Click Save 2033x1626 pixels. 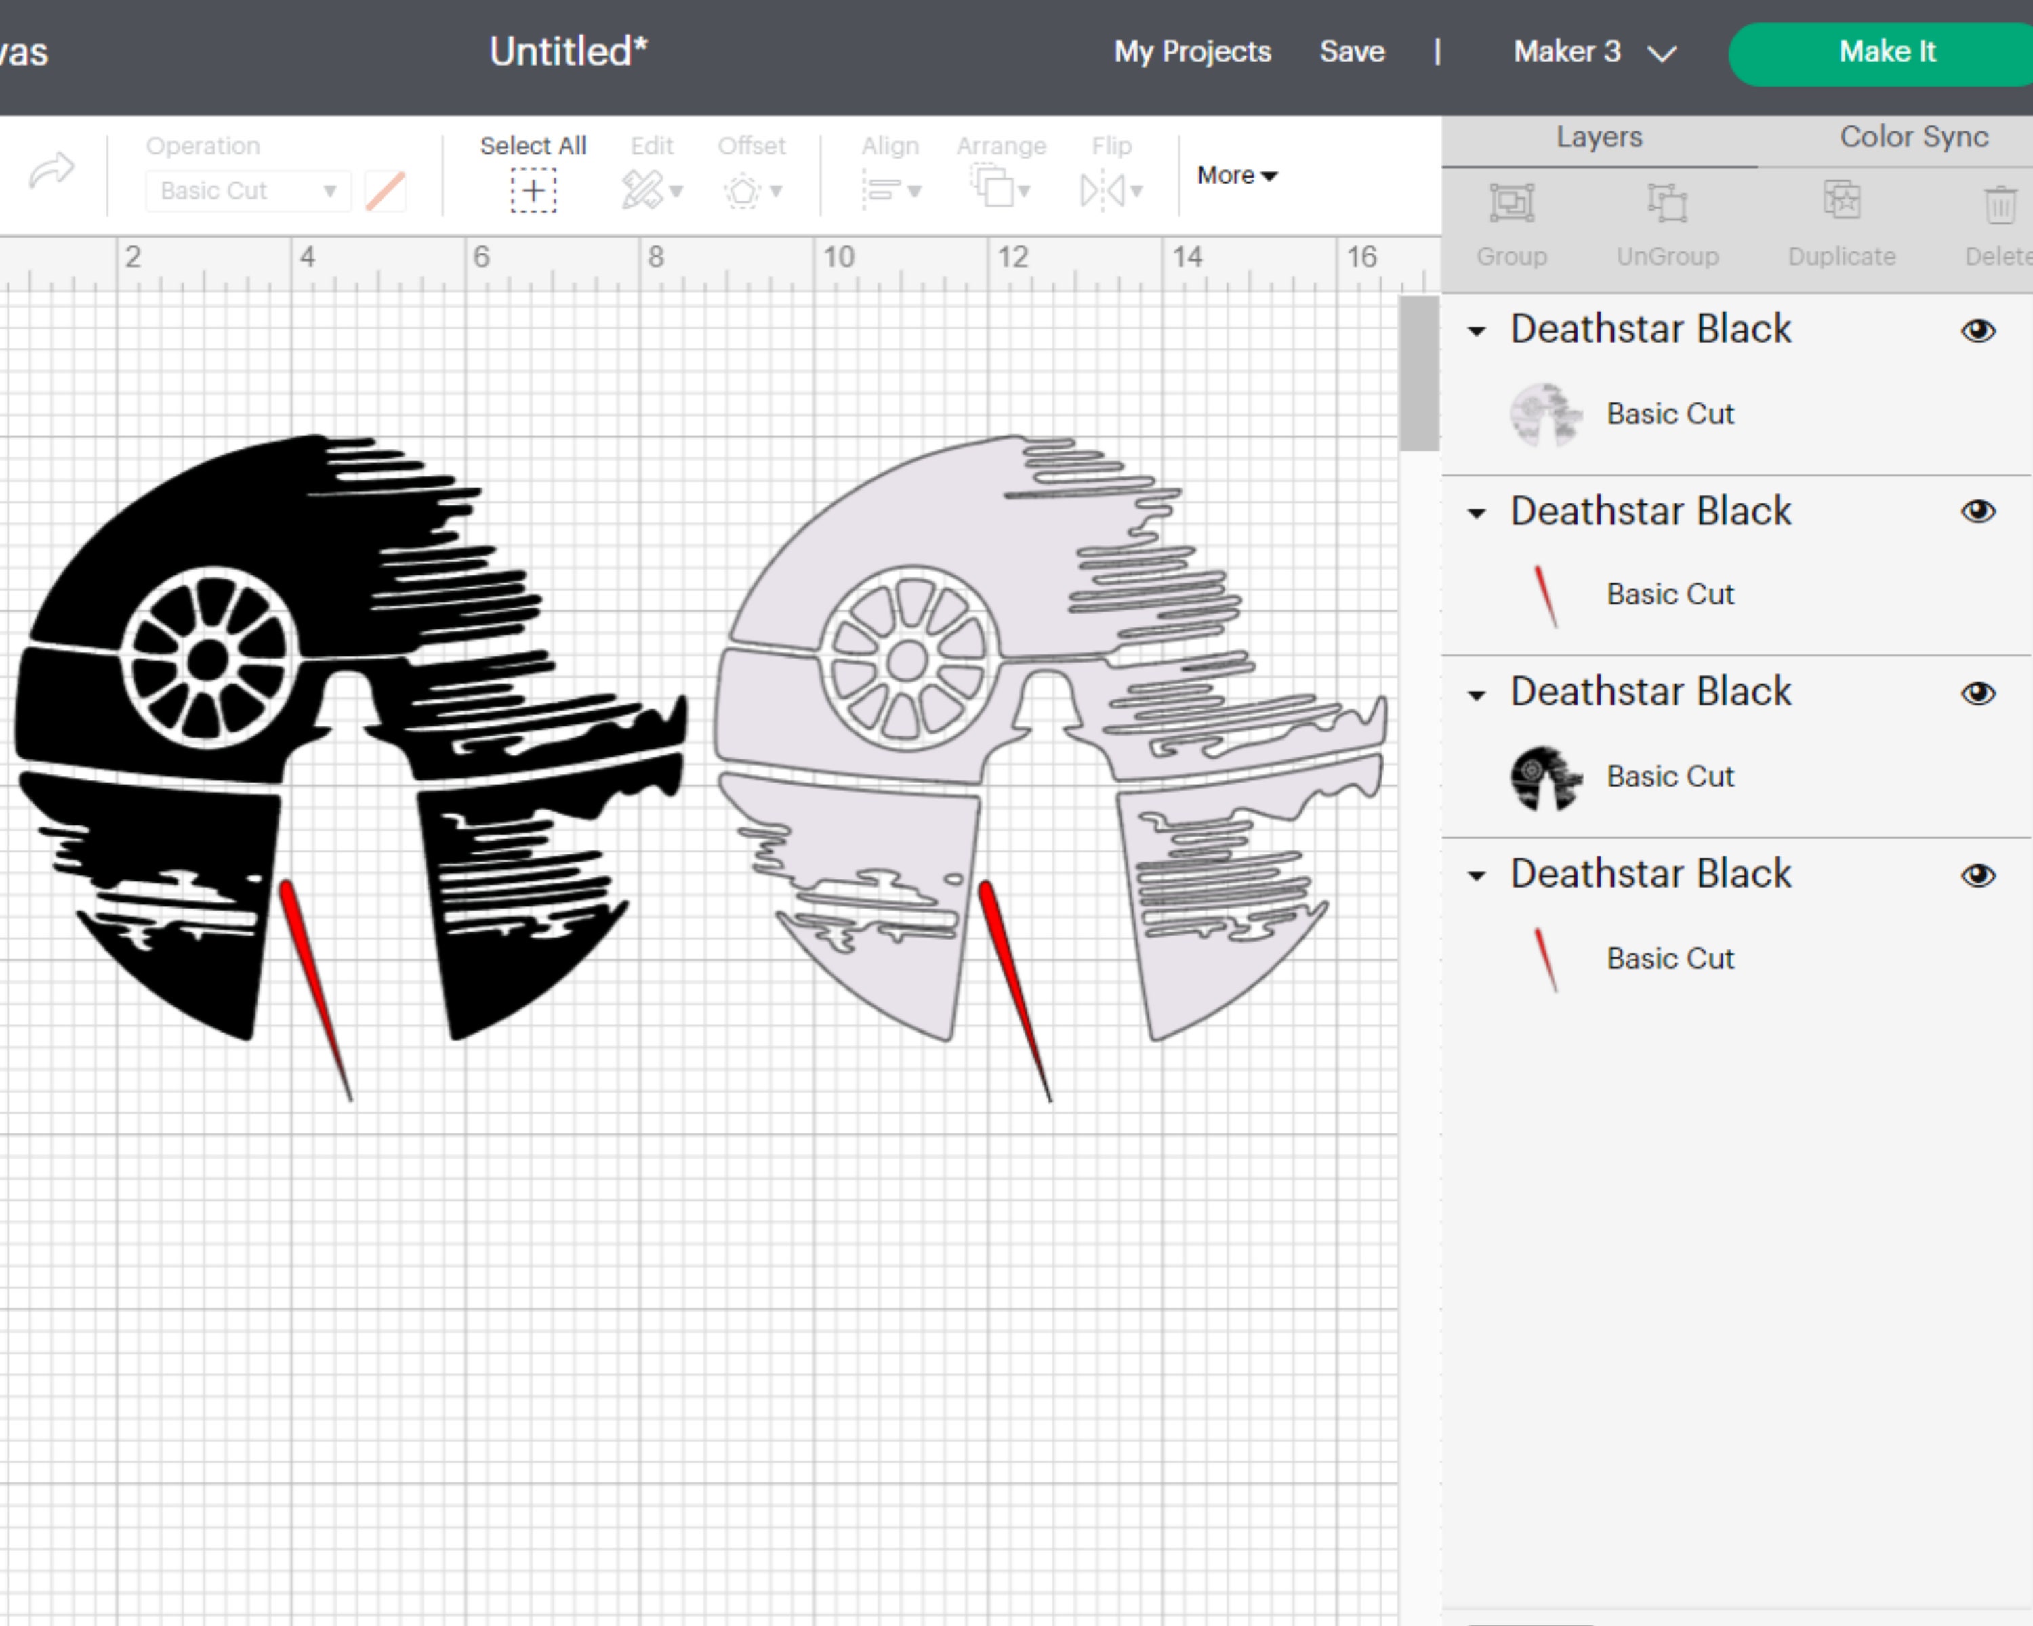point(1352,52)
